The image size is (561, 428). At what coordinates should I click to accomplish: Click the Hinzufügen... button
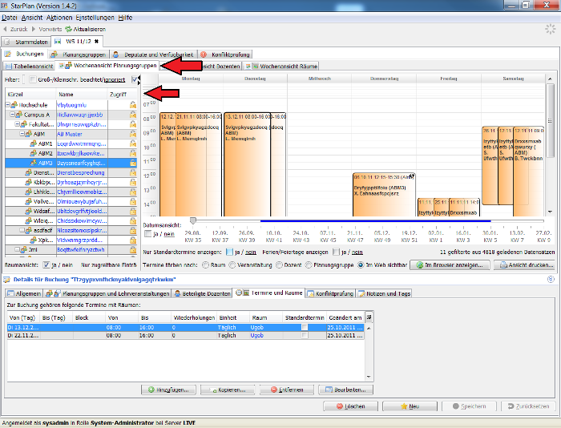(168, 390)
